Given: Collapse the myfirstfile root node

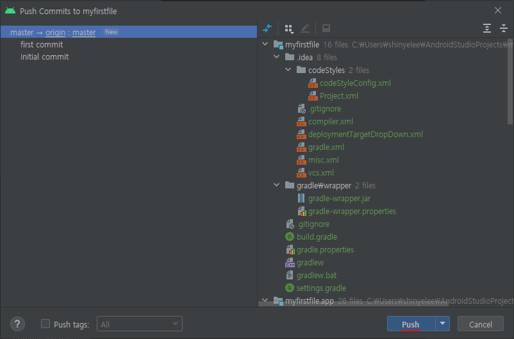Looking at the screenshot, I should [x=265, y=44].
